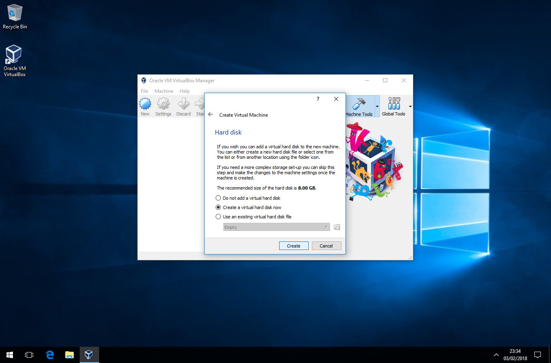Image resolution: width=551 pixels, height=363 pixels.
Task: Click the Machine Tools hammer icon
Action: (x=359, y=104)
